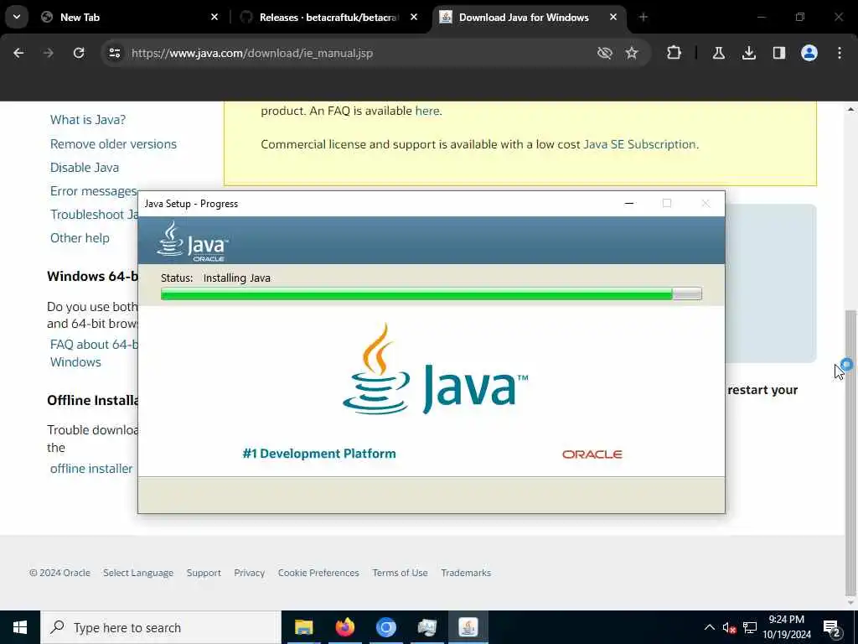Close the Releases betacraftuk tab
858x644 pixels.
tap(414, 18)
